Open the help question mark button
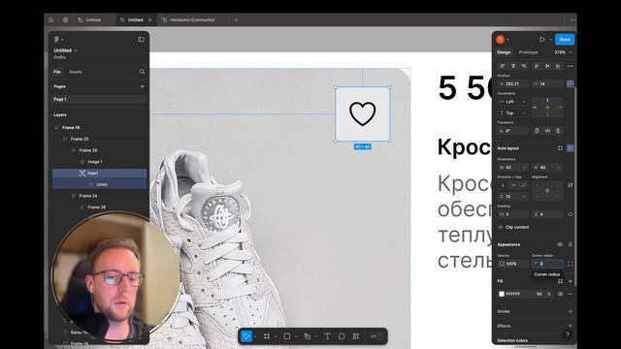 click(568, 334)
